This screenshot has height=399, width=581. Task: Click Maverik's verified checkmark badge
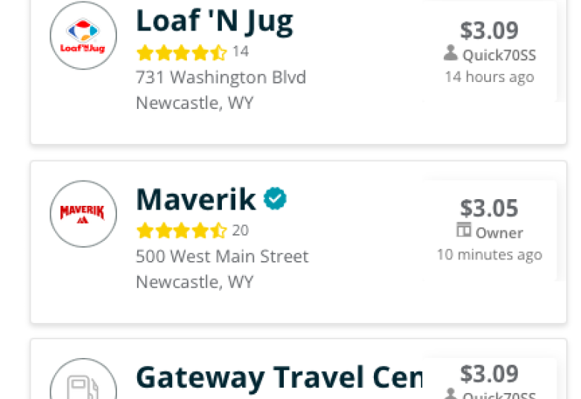pos(275,198)
